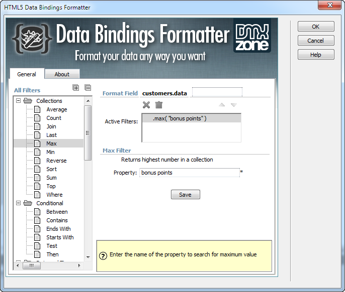
Task: Click the DMXzone logo
Action: coord(252,35)
